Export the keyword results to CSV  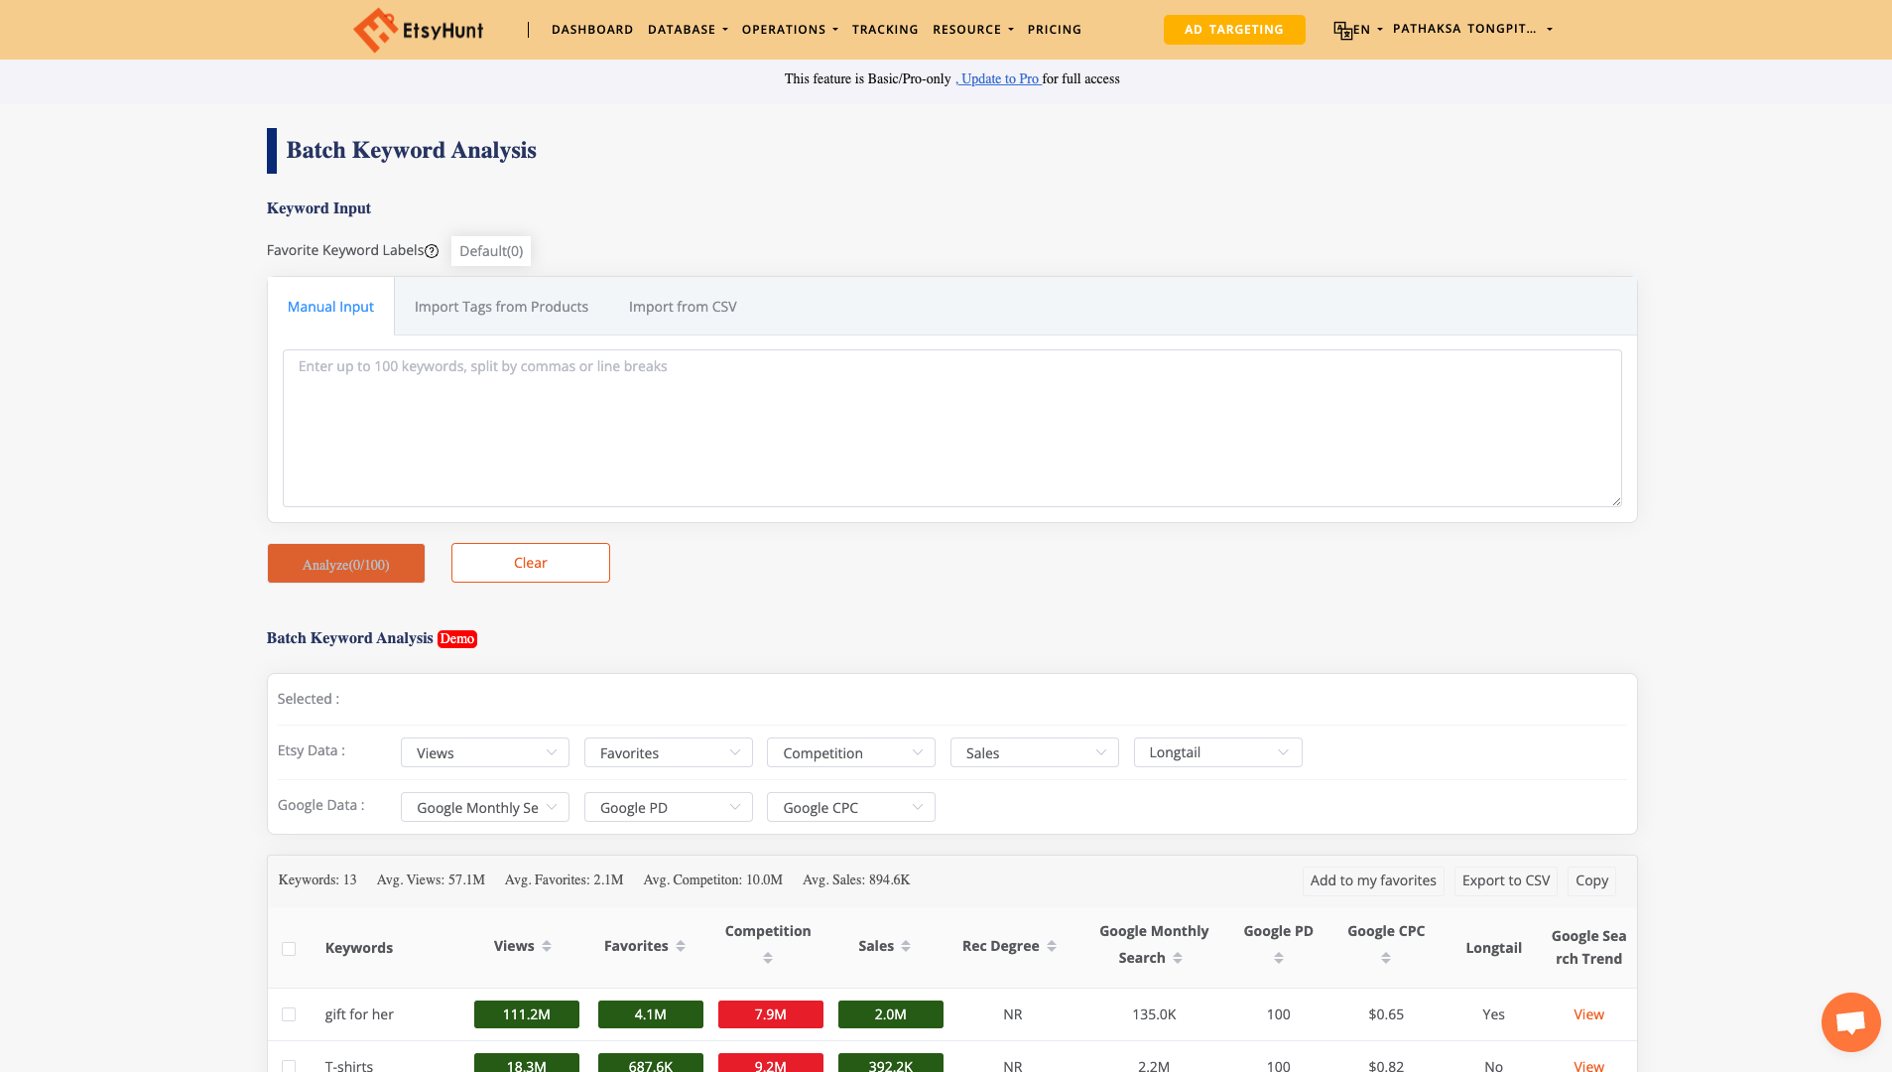[x=1505, y=880]
